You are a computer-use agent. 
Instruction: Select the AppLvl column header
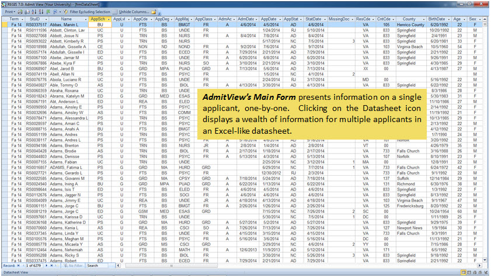point(121,19)
